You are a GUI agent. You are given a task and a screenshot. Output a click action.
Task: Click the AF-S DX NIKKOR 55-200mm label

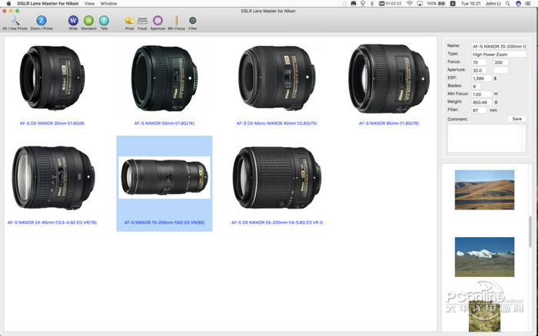pyautogui.click(x=277, y=222)
